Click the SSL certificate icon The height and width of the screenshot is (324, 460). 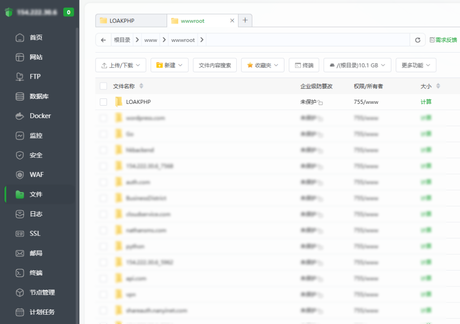coord(20,234)
